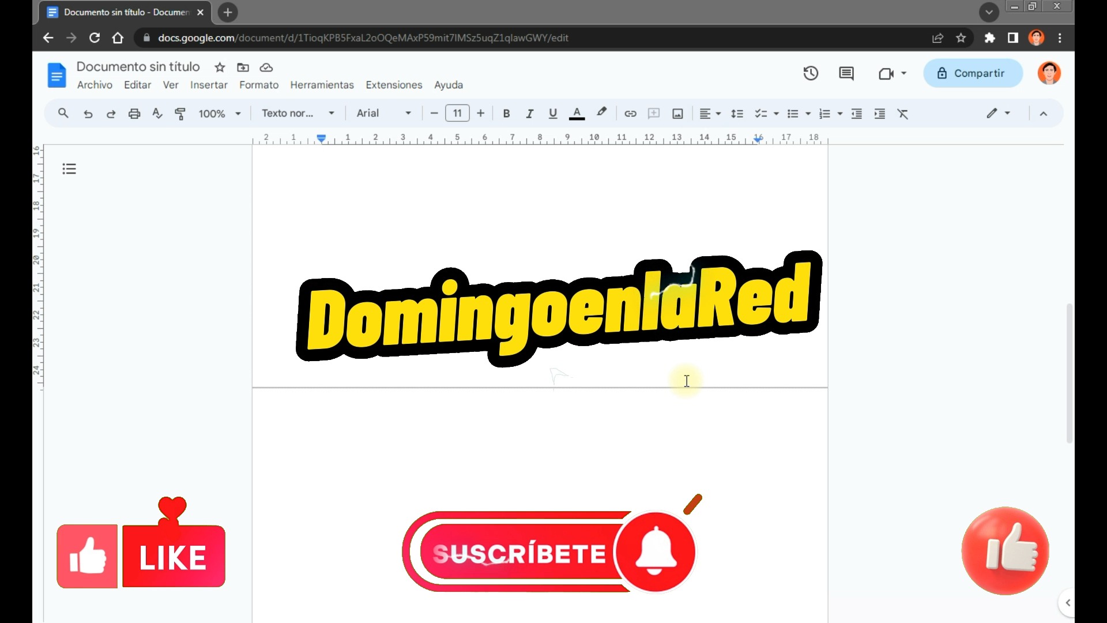The image size is (1107, 623).
Task: Decrease the indent
Action: click(x=857, y=114)
